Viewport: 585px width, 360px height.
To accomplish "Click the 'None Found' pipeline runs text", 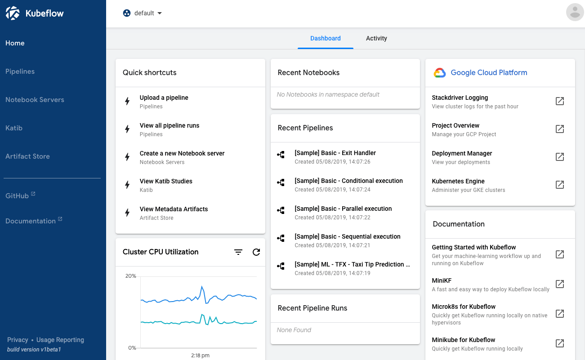I will coord(294,330).
